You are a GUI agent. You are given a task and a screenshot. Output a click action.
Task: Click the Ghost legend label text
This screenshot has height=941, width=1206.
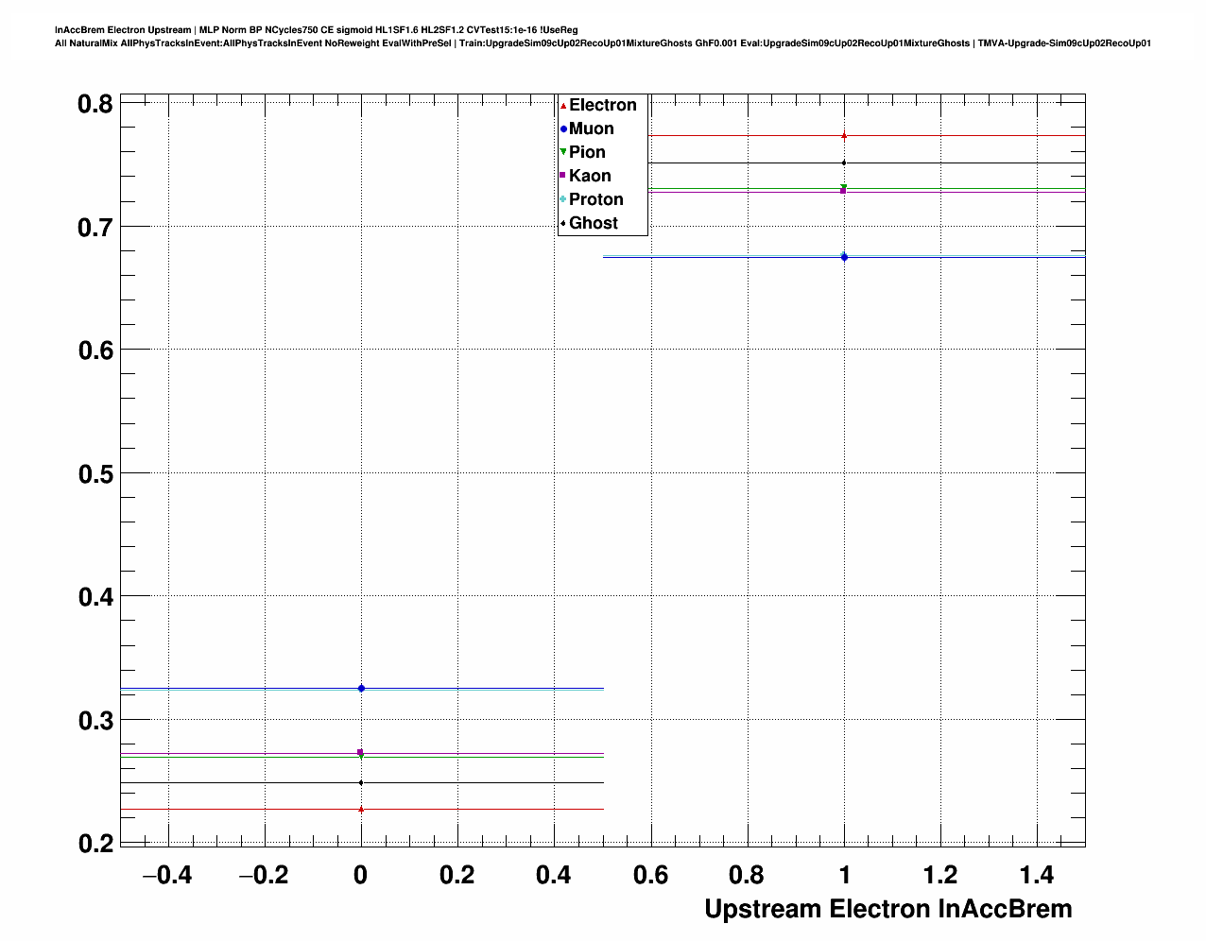(593, 223)
